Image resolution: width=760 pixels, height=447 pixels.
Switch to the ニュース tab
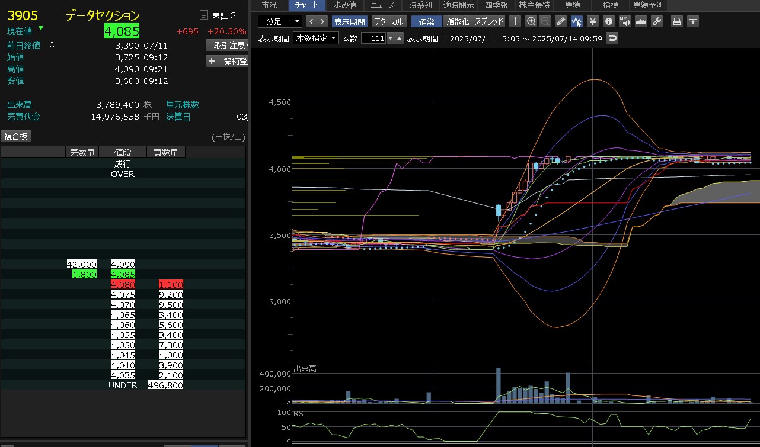(x=383, y=5)
